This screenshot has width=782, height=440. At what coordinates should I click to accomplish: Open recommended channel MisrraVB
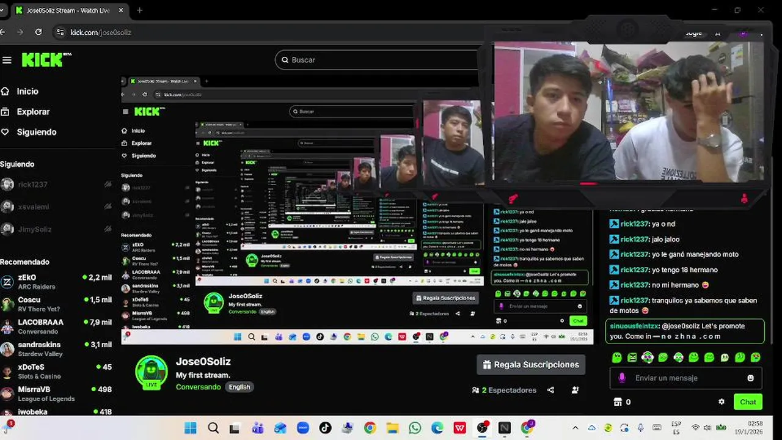56,394
